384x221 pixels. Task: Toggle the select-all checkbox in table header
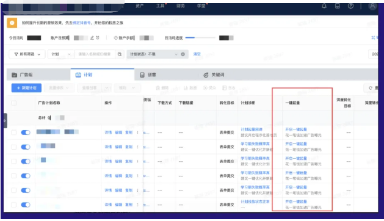[14, 103]
